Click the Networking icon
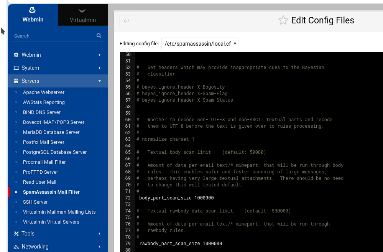 point(16,247)
